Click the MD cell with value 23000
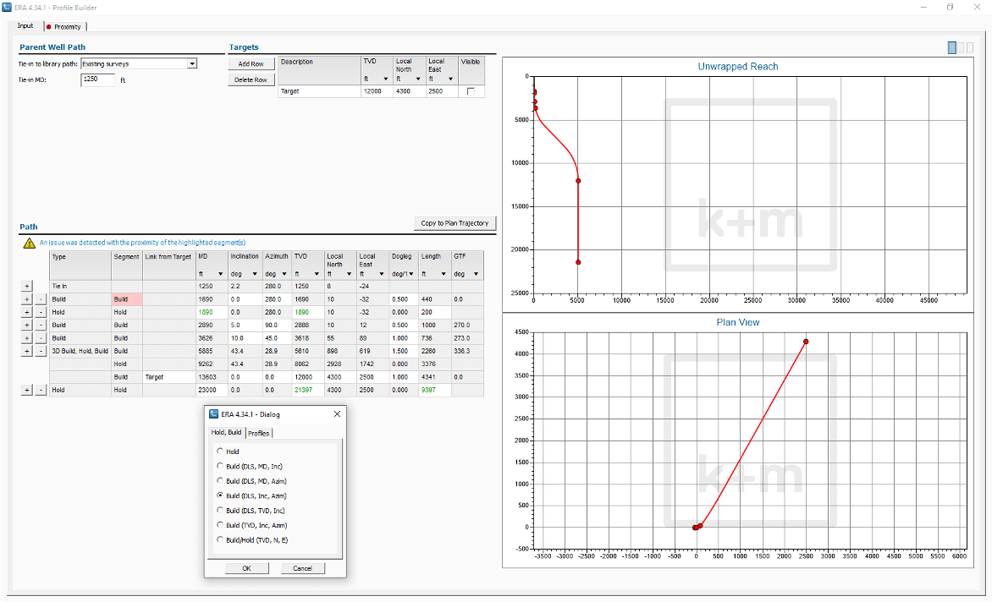Image resolution: width=992 pixels, height=602 pixels. click(212, 391)
